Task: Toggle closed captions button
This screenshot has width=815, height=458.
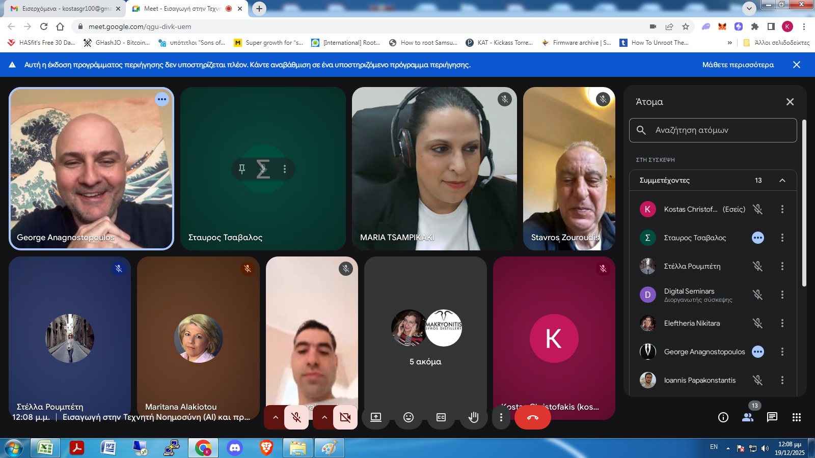Action: click(441, 417)
